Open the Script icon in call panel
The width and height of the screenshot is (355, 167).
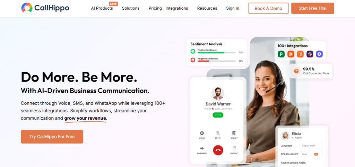pyautogui.click(x=234, y=133)
